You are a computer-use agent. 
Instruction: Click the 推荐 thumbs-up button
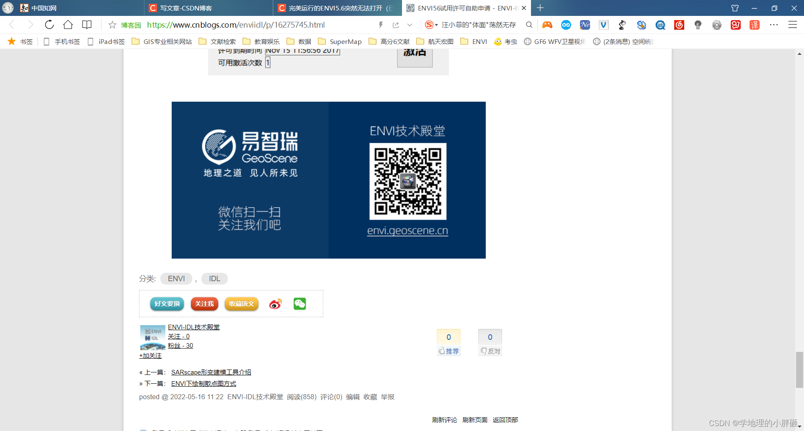[448, 343]
